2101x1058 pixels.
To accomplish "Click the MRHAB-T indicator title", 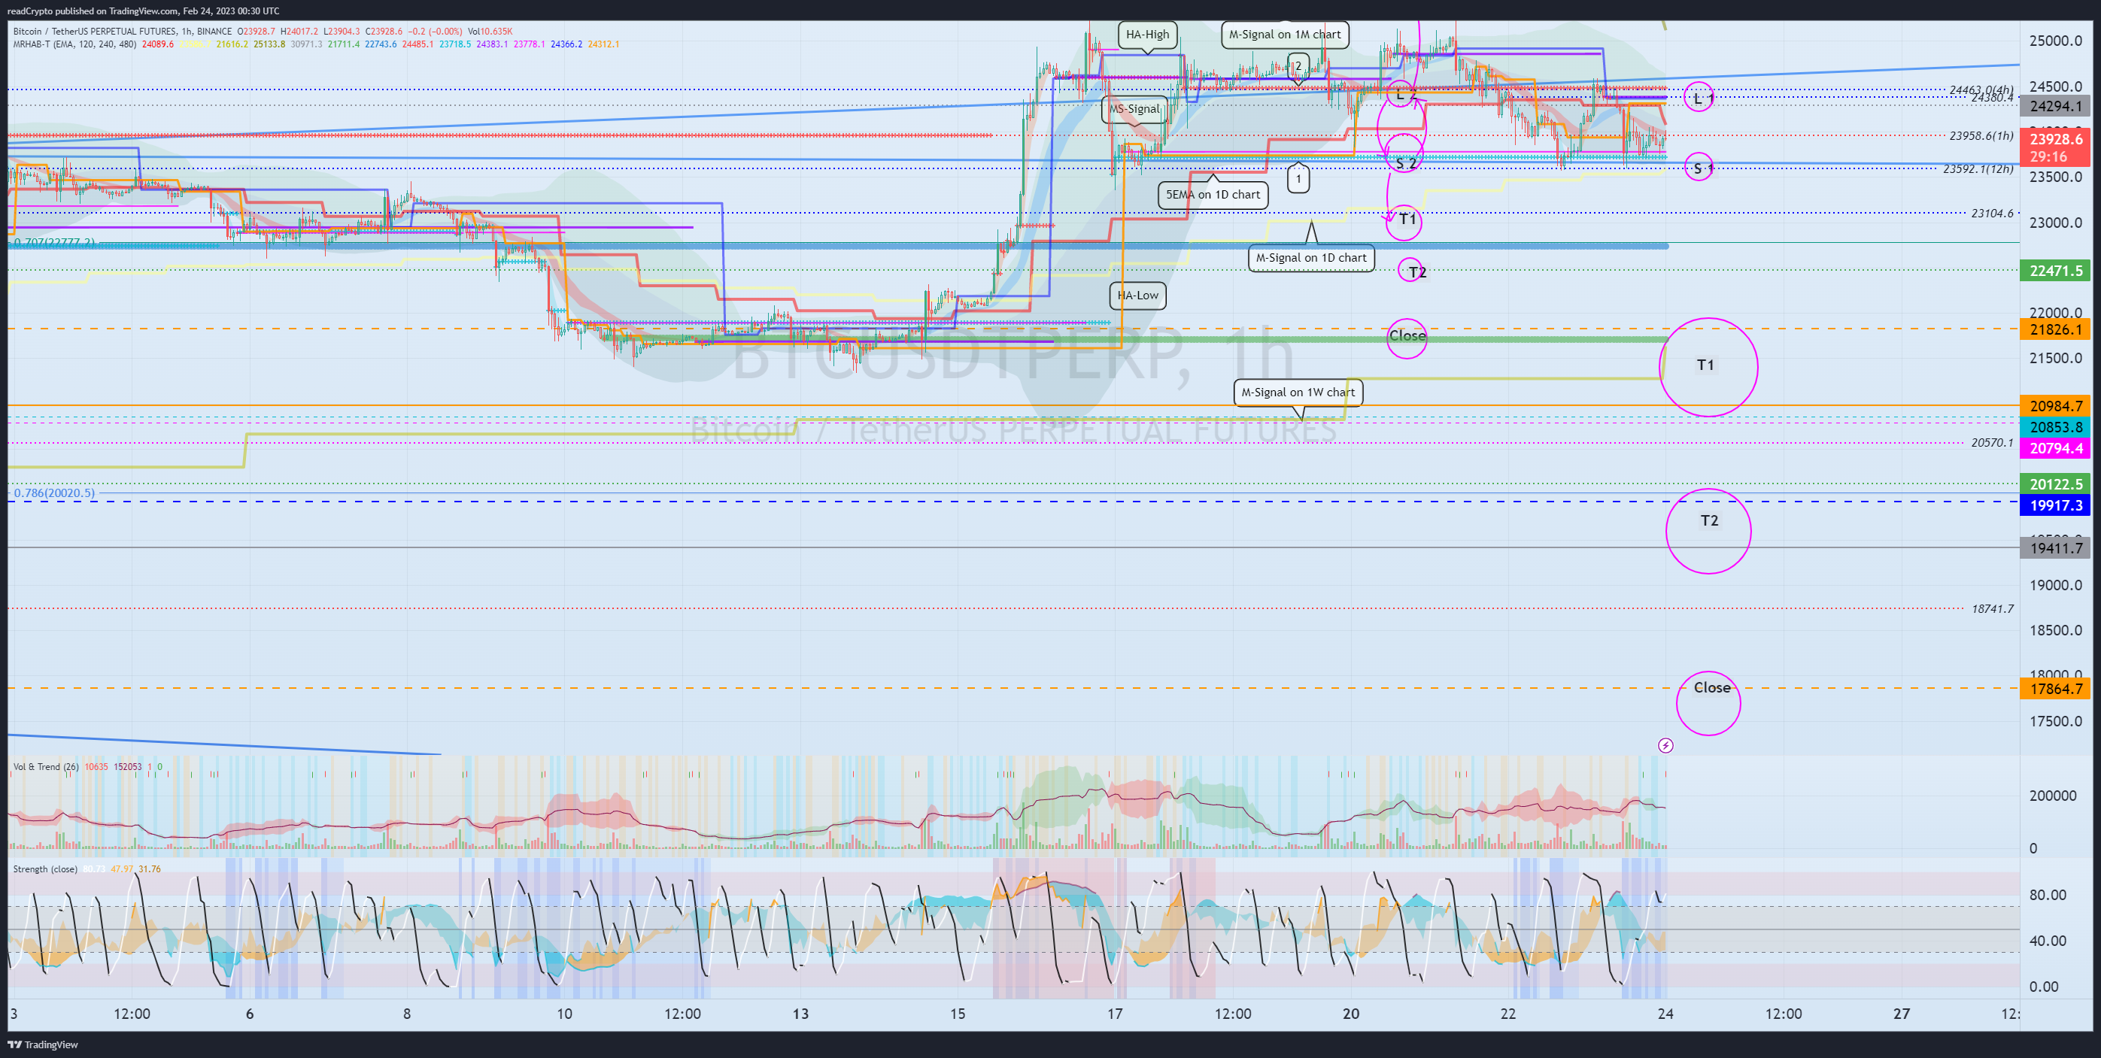I will [74, 44].
